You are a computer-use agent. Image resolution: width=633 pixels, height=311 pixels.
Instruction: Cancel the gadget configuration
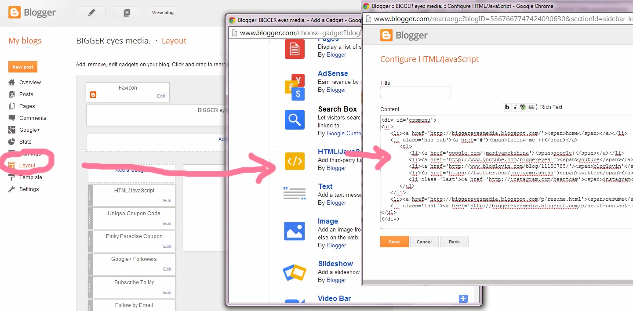(424, 242)
